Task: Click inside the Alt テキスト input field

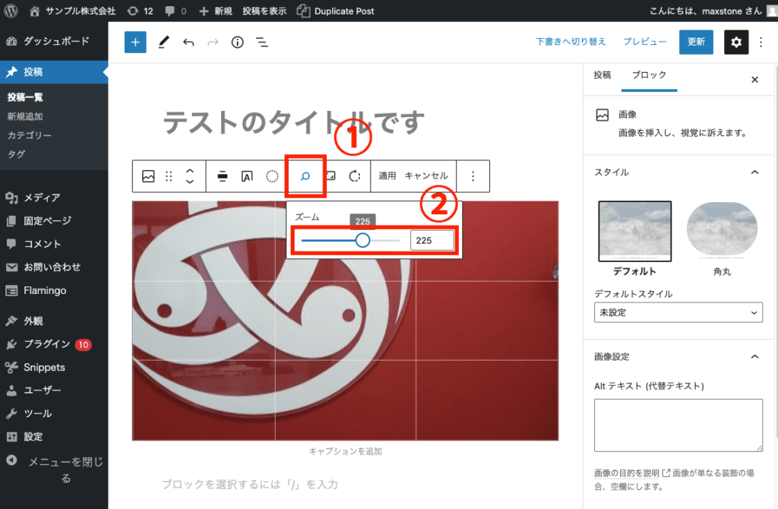Action: 678,424
